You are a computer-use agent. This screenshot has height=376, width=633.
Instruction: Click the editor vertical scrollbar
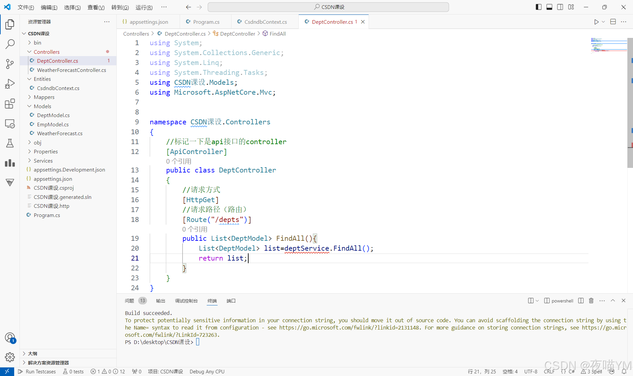coord(630,102)
